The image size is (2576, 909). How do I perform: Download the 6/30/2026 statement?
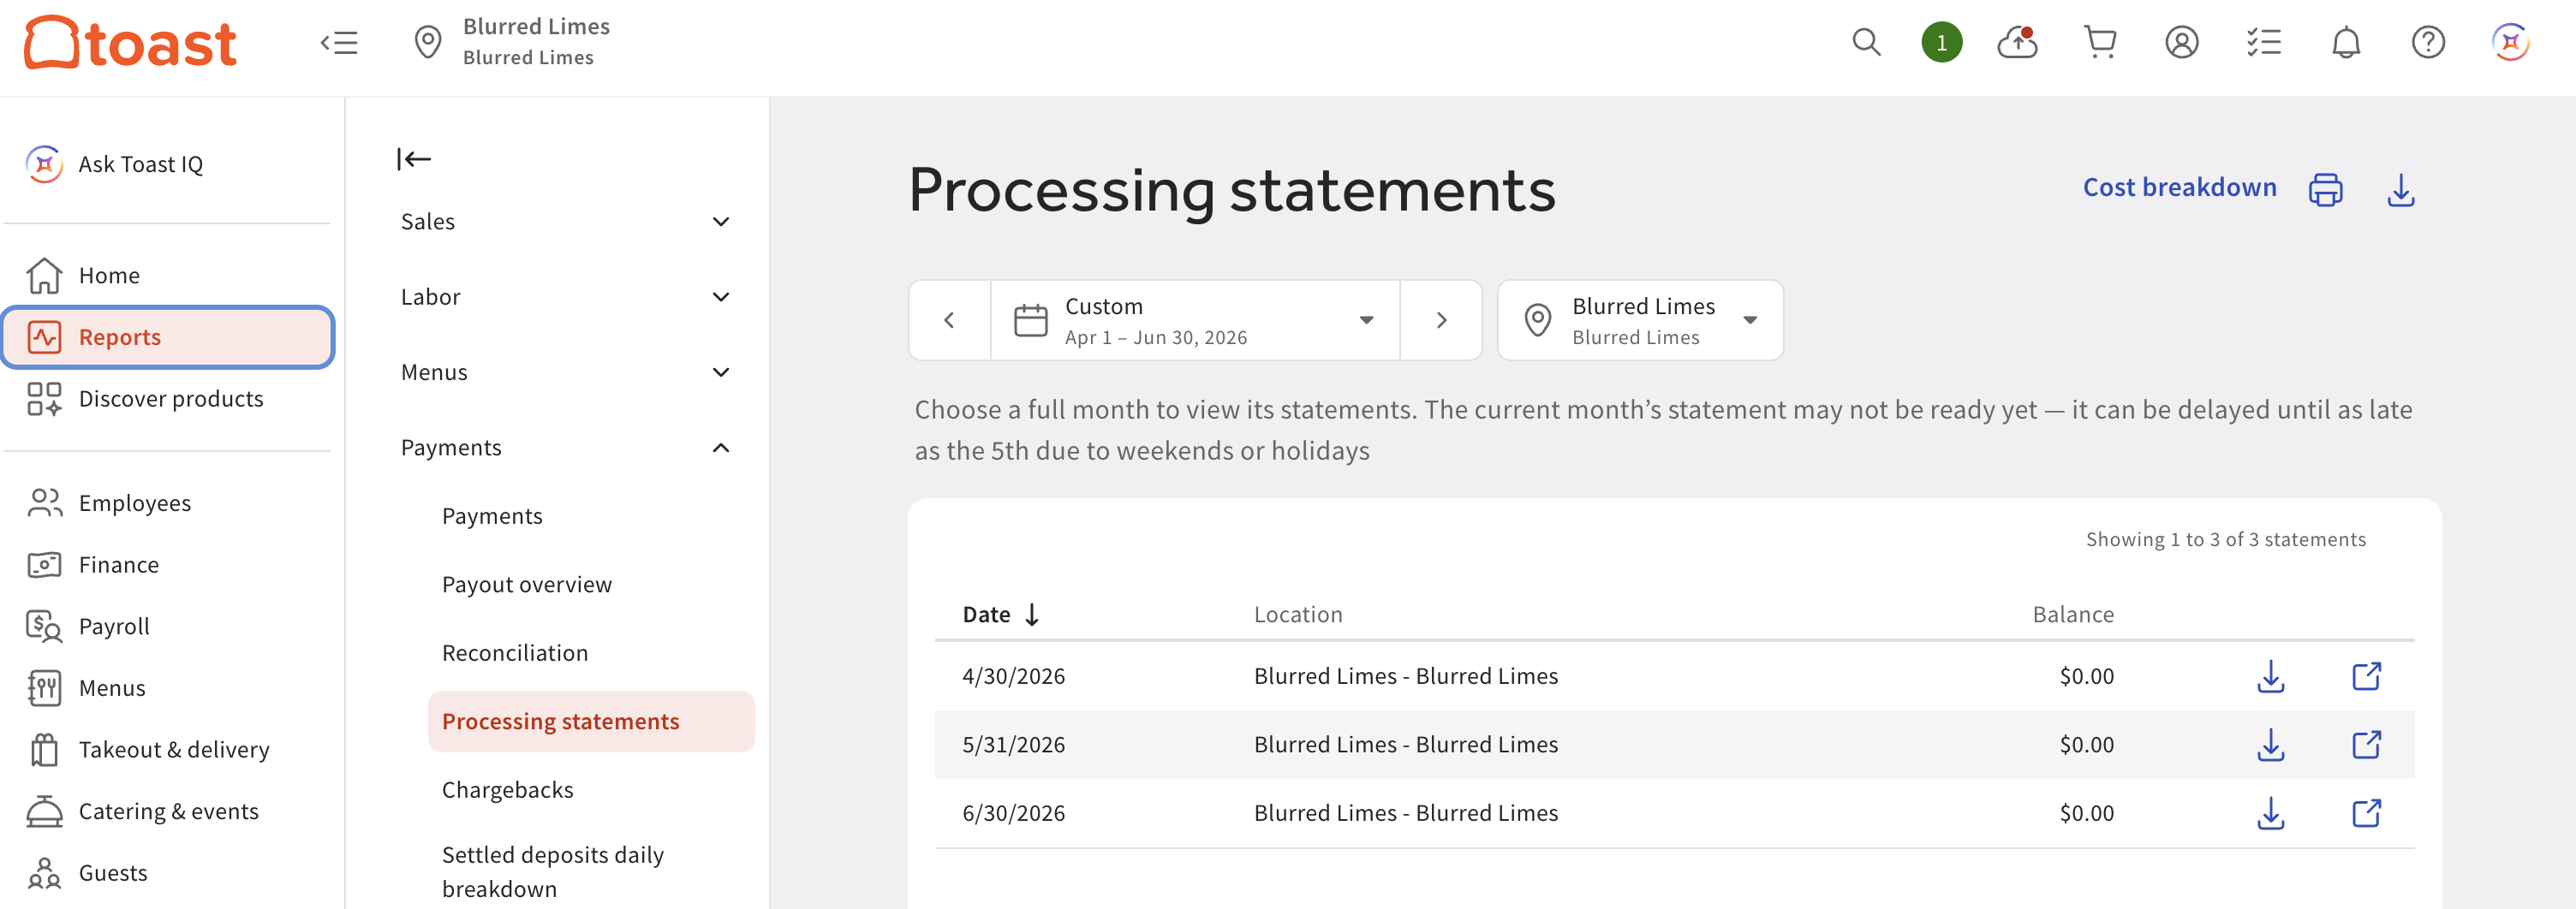click(x=2270, y=813)
